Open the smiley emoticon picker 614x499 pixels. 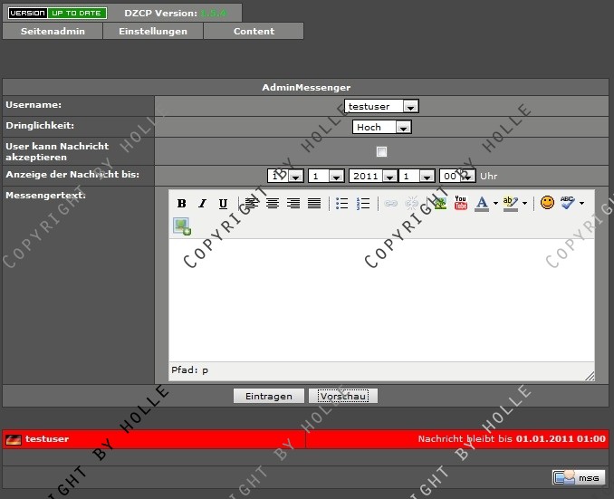pos(547,203)
